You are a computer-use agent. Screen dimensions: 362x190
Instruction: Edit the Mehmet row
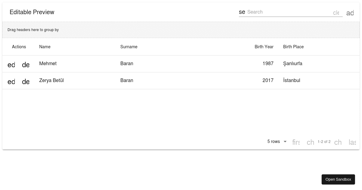point(11,65)
